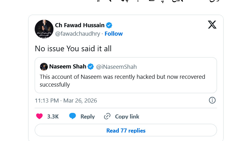Click the @iNaseemShah handle
This screenshot has width=247, height=141.
(116, 67)
